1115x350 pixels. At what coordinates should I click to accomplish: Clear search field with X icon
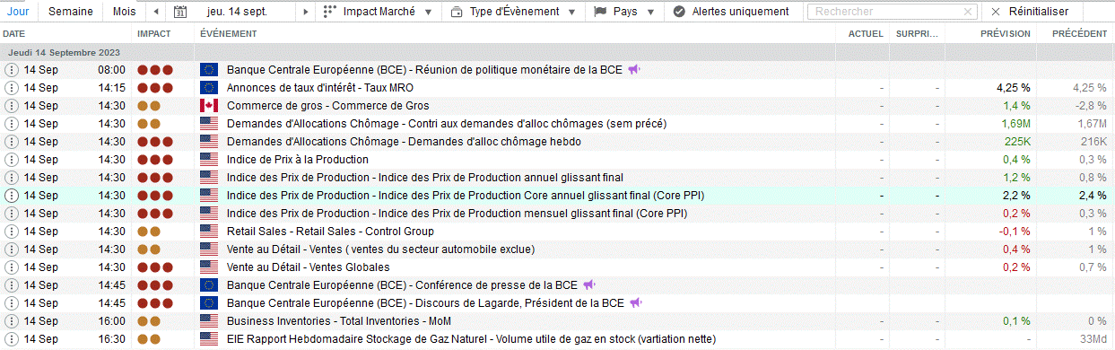(x=967, y=12)
